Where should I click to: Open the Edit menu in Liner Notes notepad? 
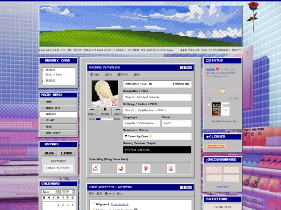[x=99, y=193]
